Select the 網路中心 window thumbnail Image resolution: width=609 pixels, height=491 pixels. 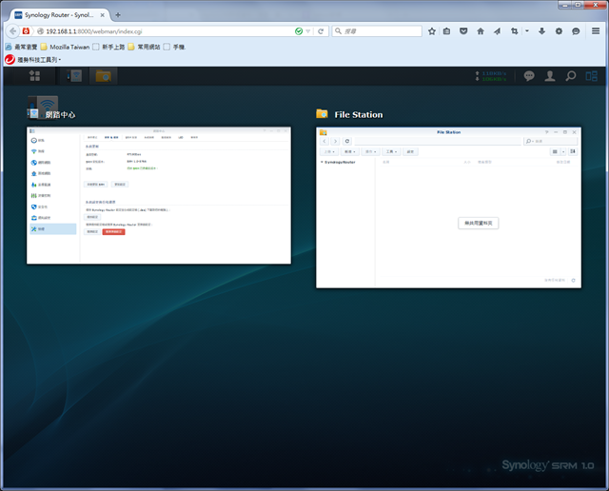click(159, 195)
